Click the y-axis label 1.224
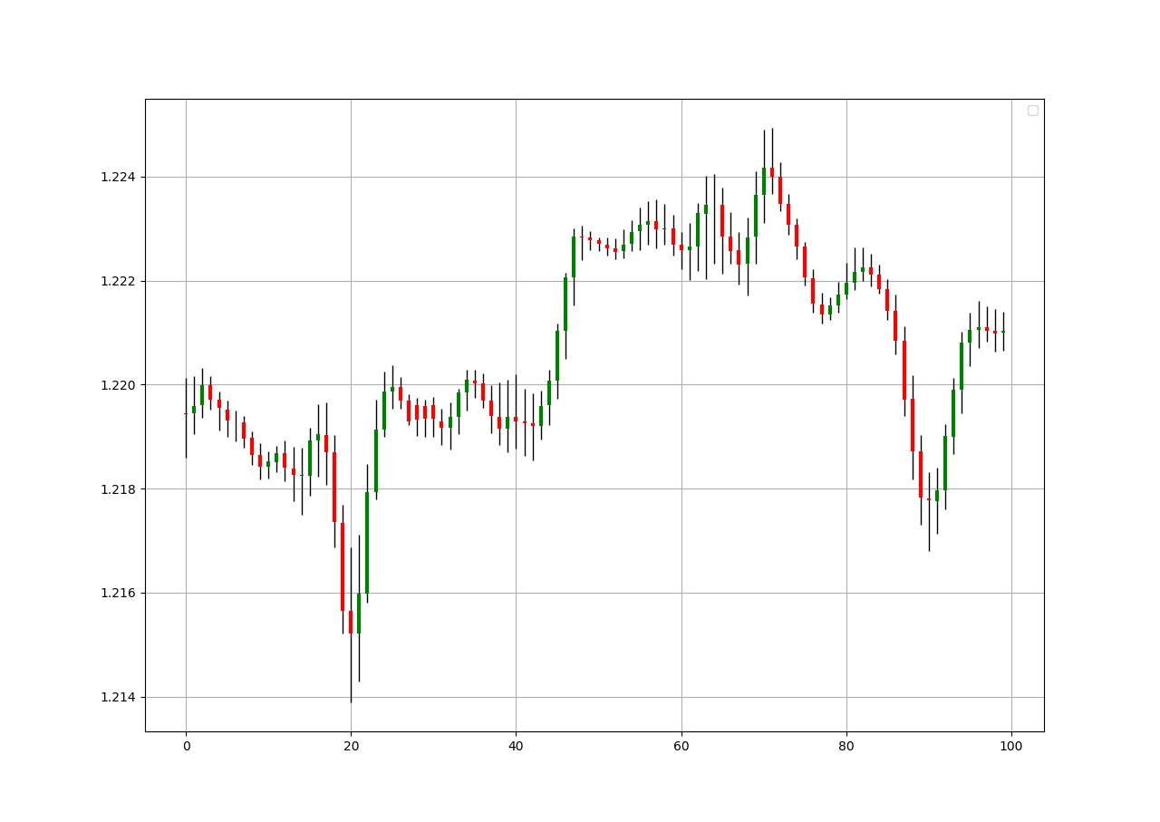This screenshot has width=1160, height=822. pos(119,177)
